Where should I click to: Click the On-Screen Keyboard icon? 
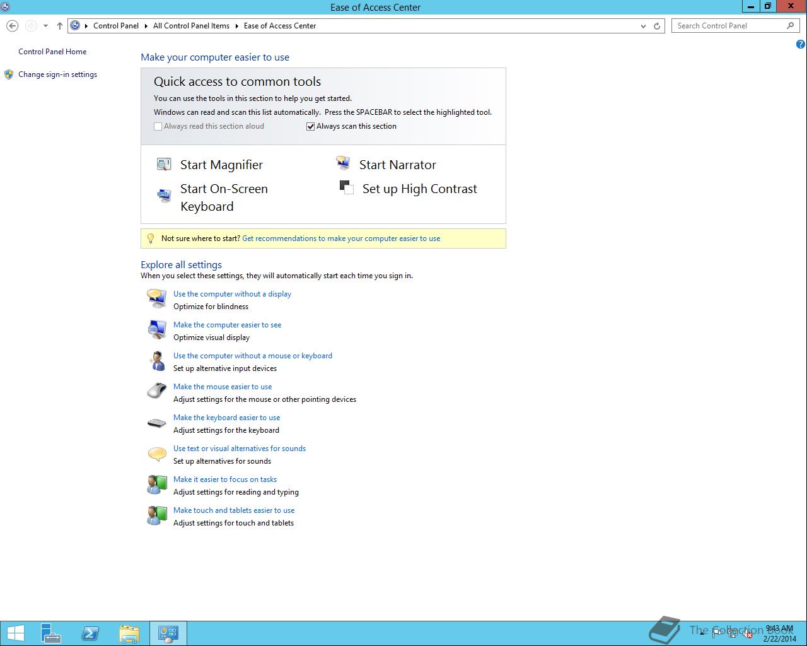point(164,196)
